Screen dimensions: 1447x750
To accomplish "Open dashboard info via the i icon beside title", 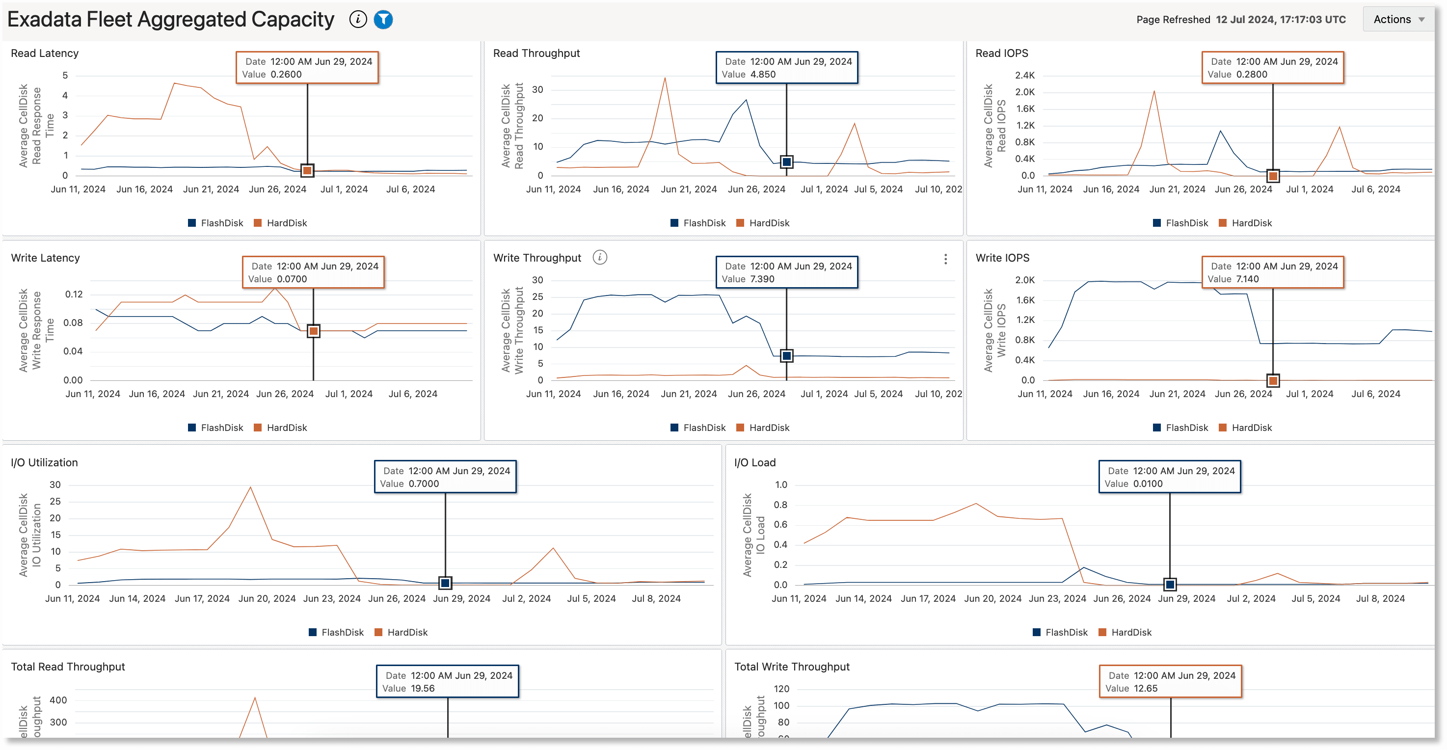I will click(x=358, y=19).
